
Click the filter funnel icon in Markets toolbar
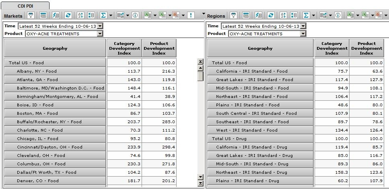[x=31, y=15]
